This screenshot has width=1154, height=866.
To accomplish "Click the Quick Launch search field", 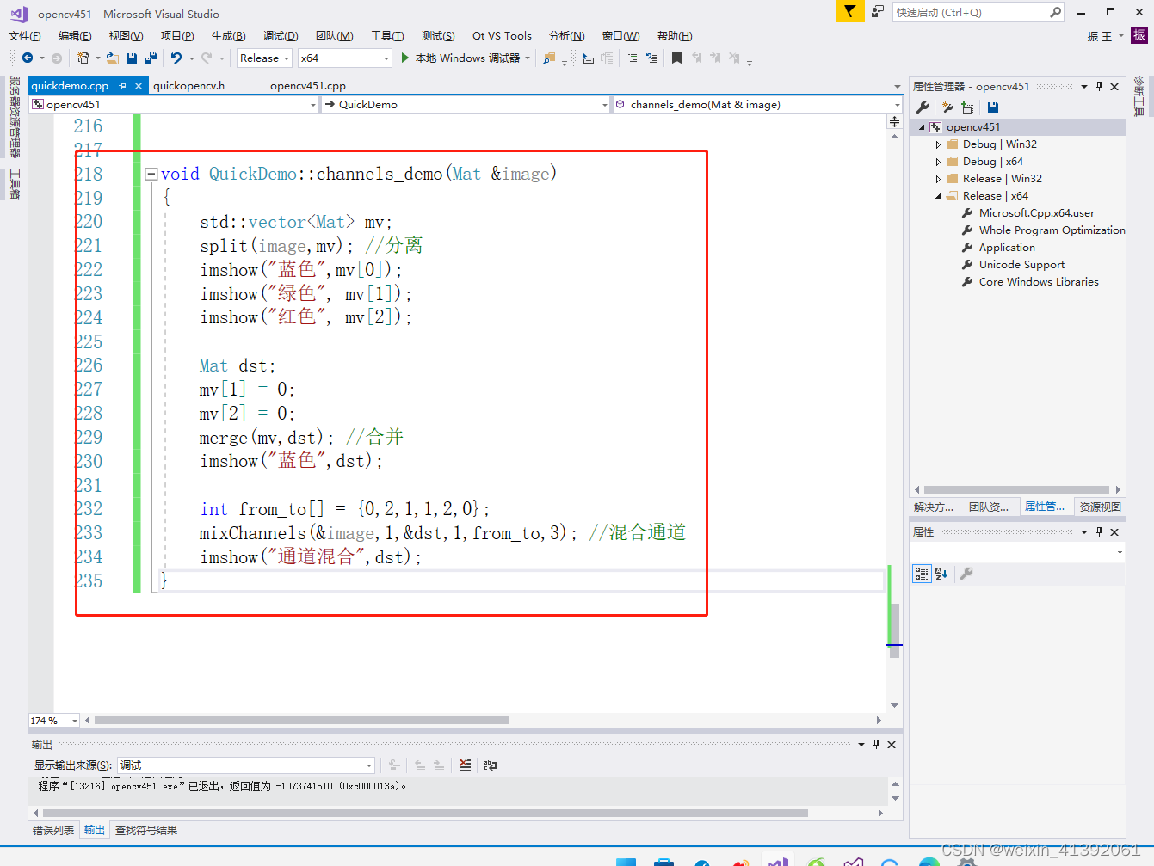I will [978, 12].
